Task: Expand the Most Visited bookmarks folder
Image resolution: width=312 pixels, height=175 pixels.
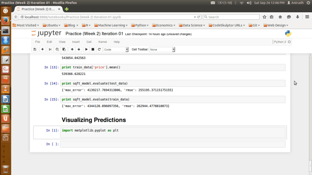Action: point(26,25)
